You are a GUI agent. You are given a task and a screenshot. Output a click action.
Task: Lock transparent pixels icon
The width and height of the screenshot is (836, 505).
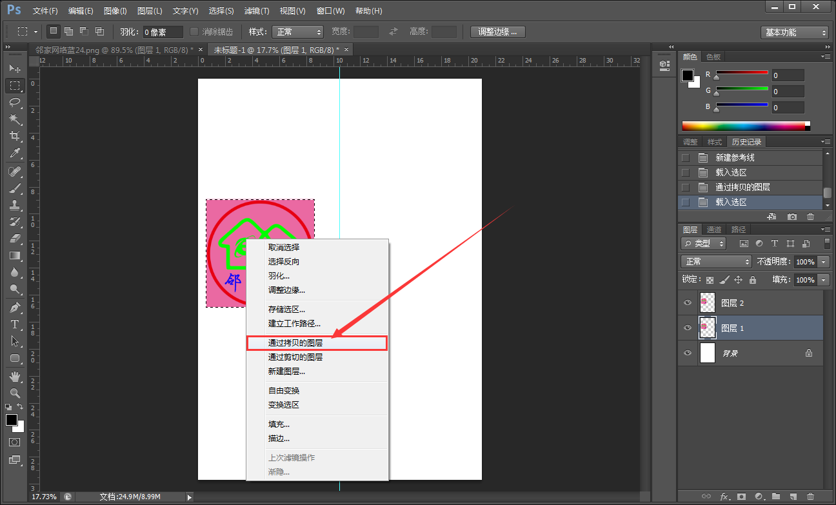[710, 280]
